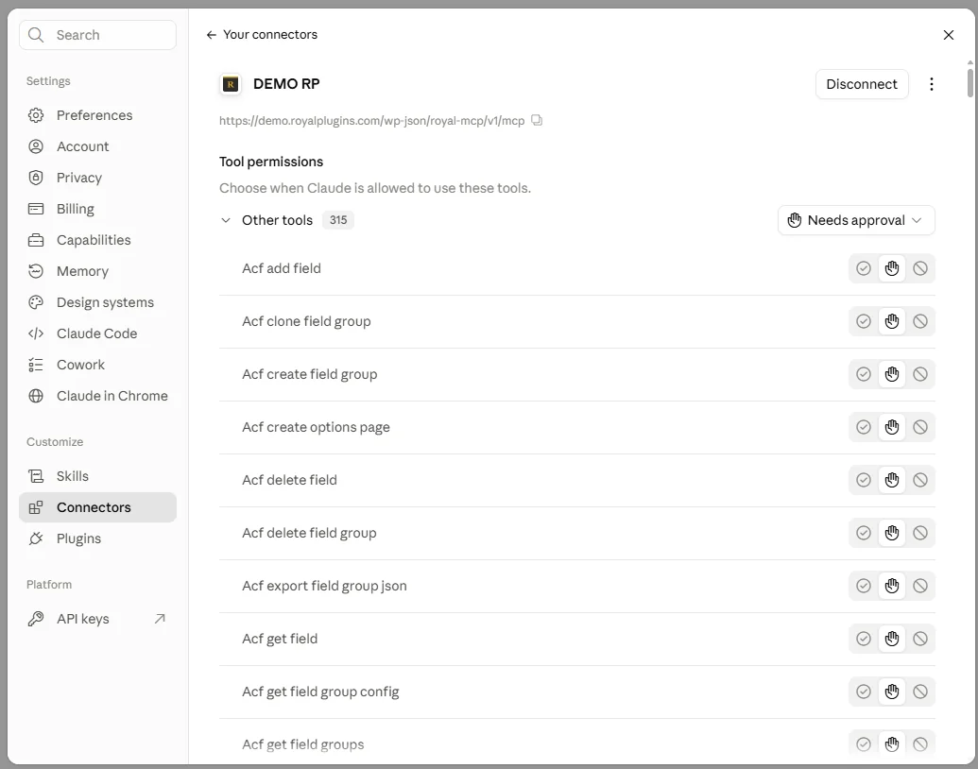Set Acf get field to needs approval
The image size is (978, 769).
[892, 639]
